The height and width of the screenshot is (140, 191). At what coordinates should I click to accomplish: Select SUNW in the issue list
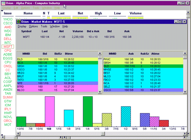(8, 97)
